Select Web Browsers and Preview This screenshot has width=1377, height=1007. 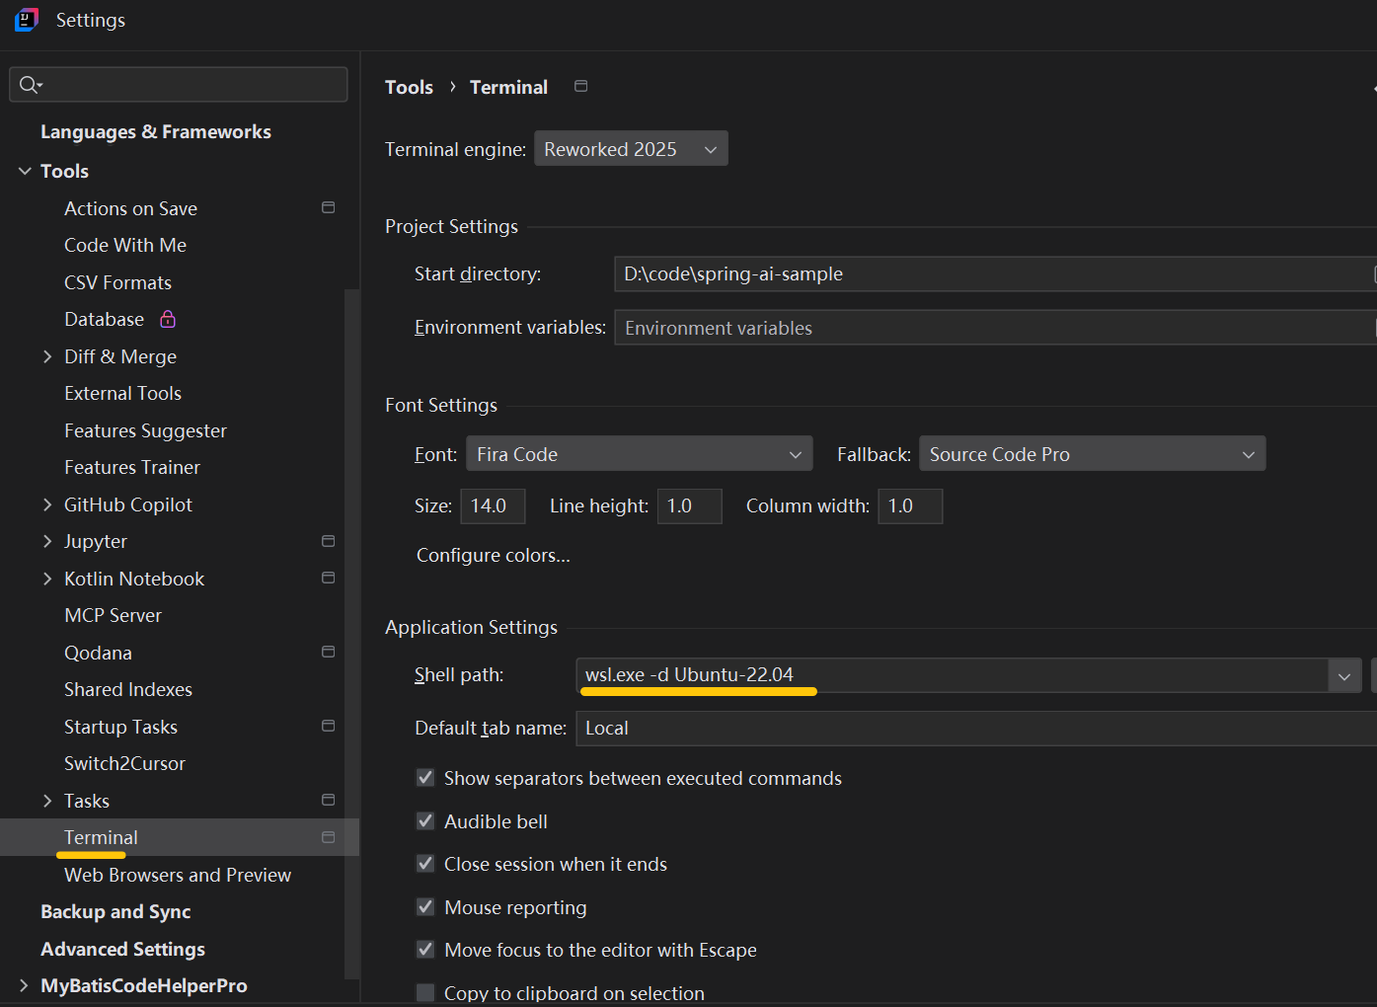(178, 875)
